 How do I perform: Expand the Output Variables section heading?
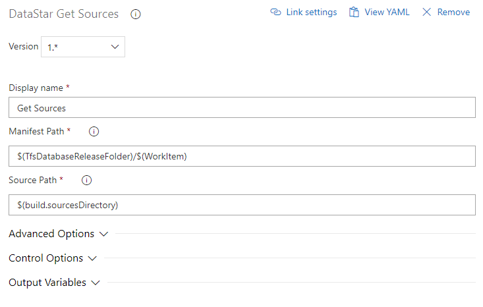click(47, 283)
